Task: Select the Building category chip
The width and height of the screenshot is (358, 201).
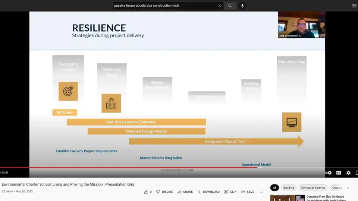Action: pos(289,188)
